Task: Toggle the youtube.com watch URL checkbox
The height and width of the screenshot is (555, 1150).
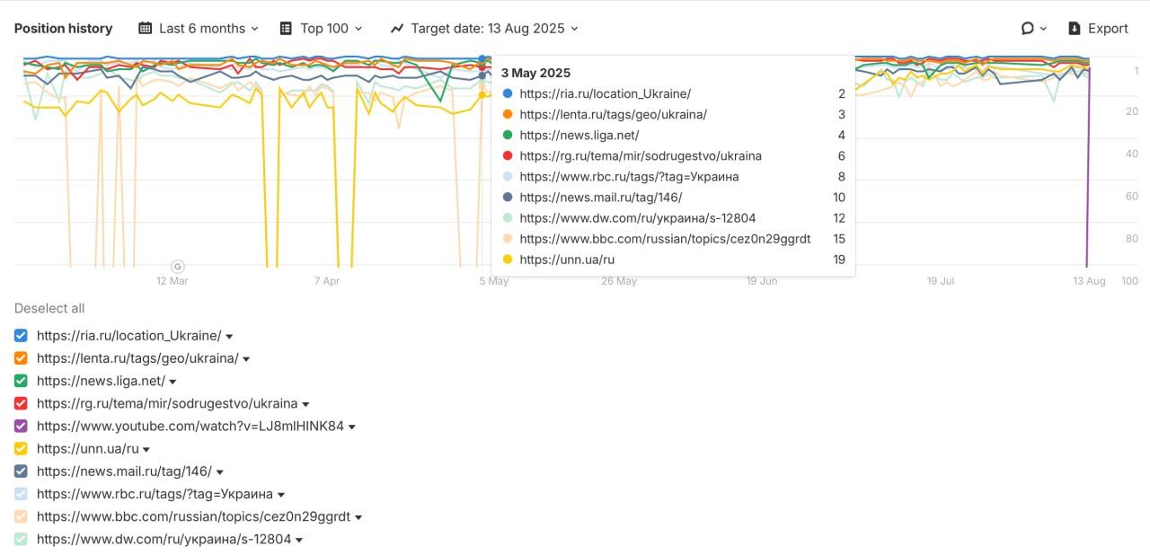Action: tap(22, 427)
